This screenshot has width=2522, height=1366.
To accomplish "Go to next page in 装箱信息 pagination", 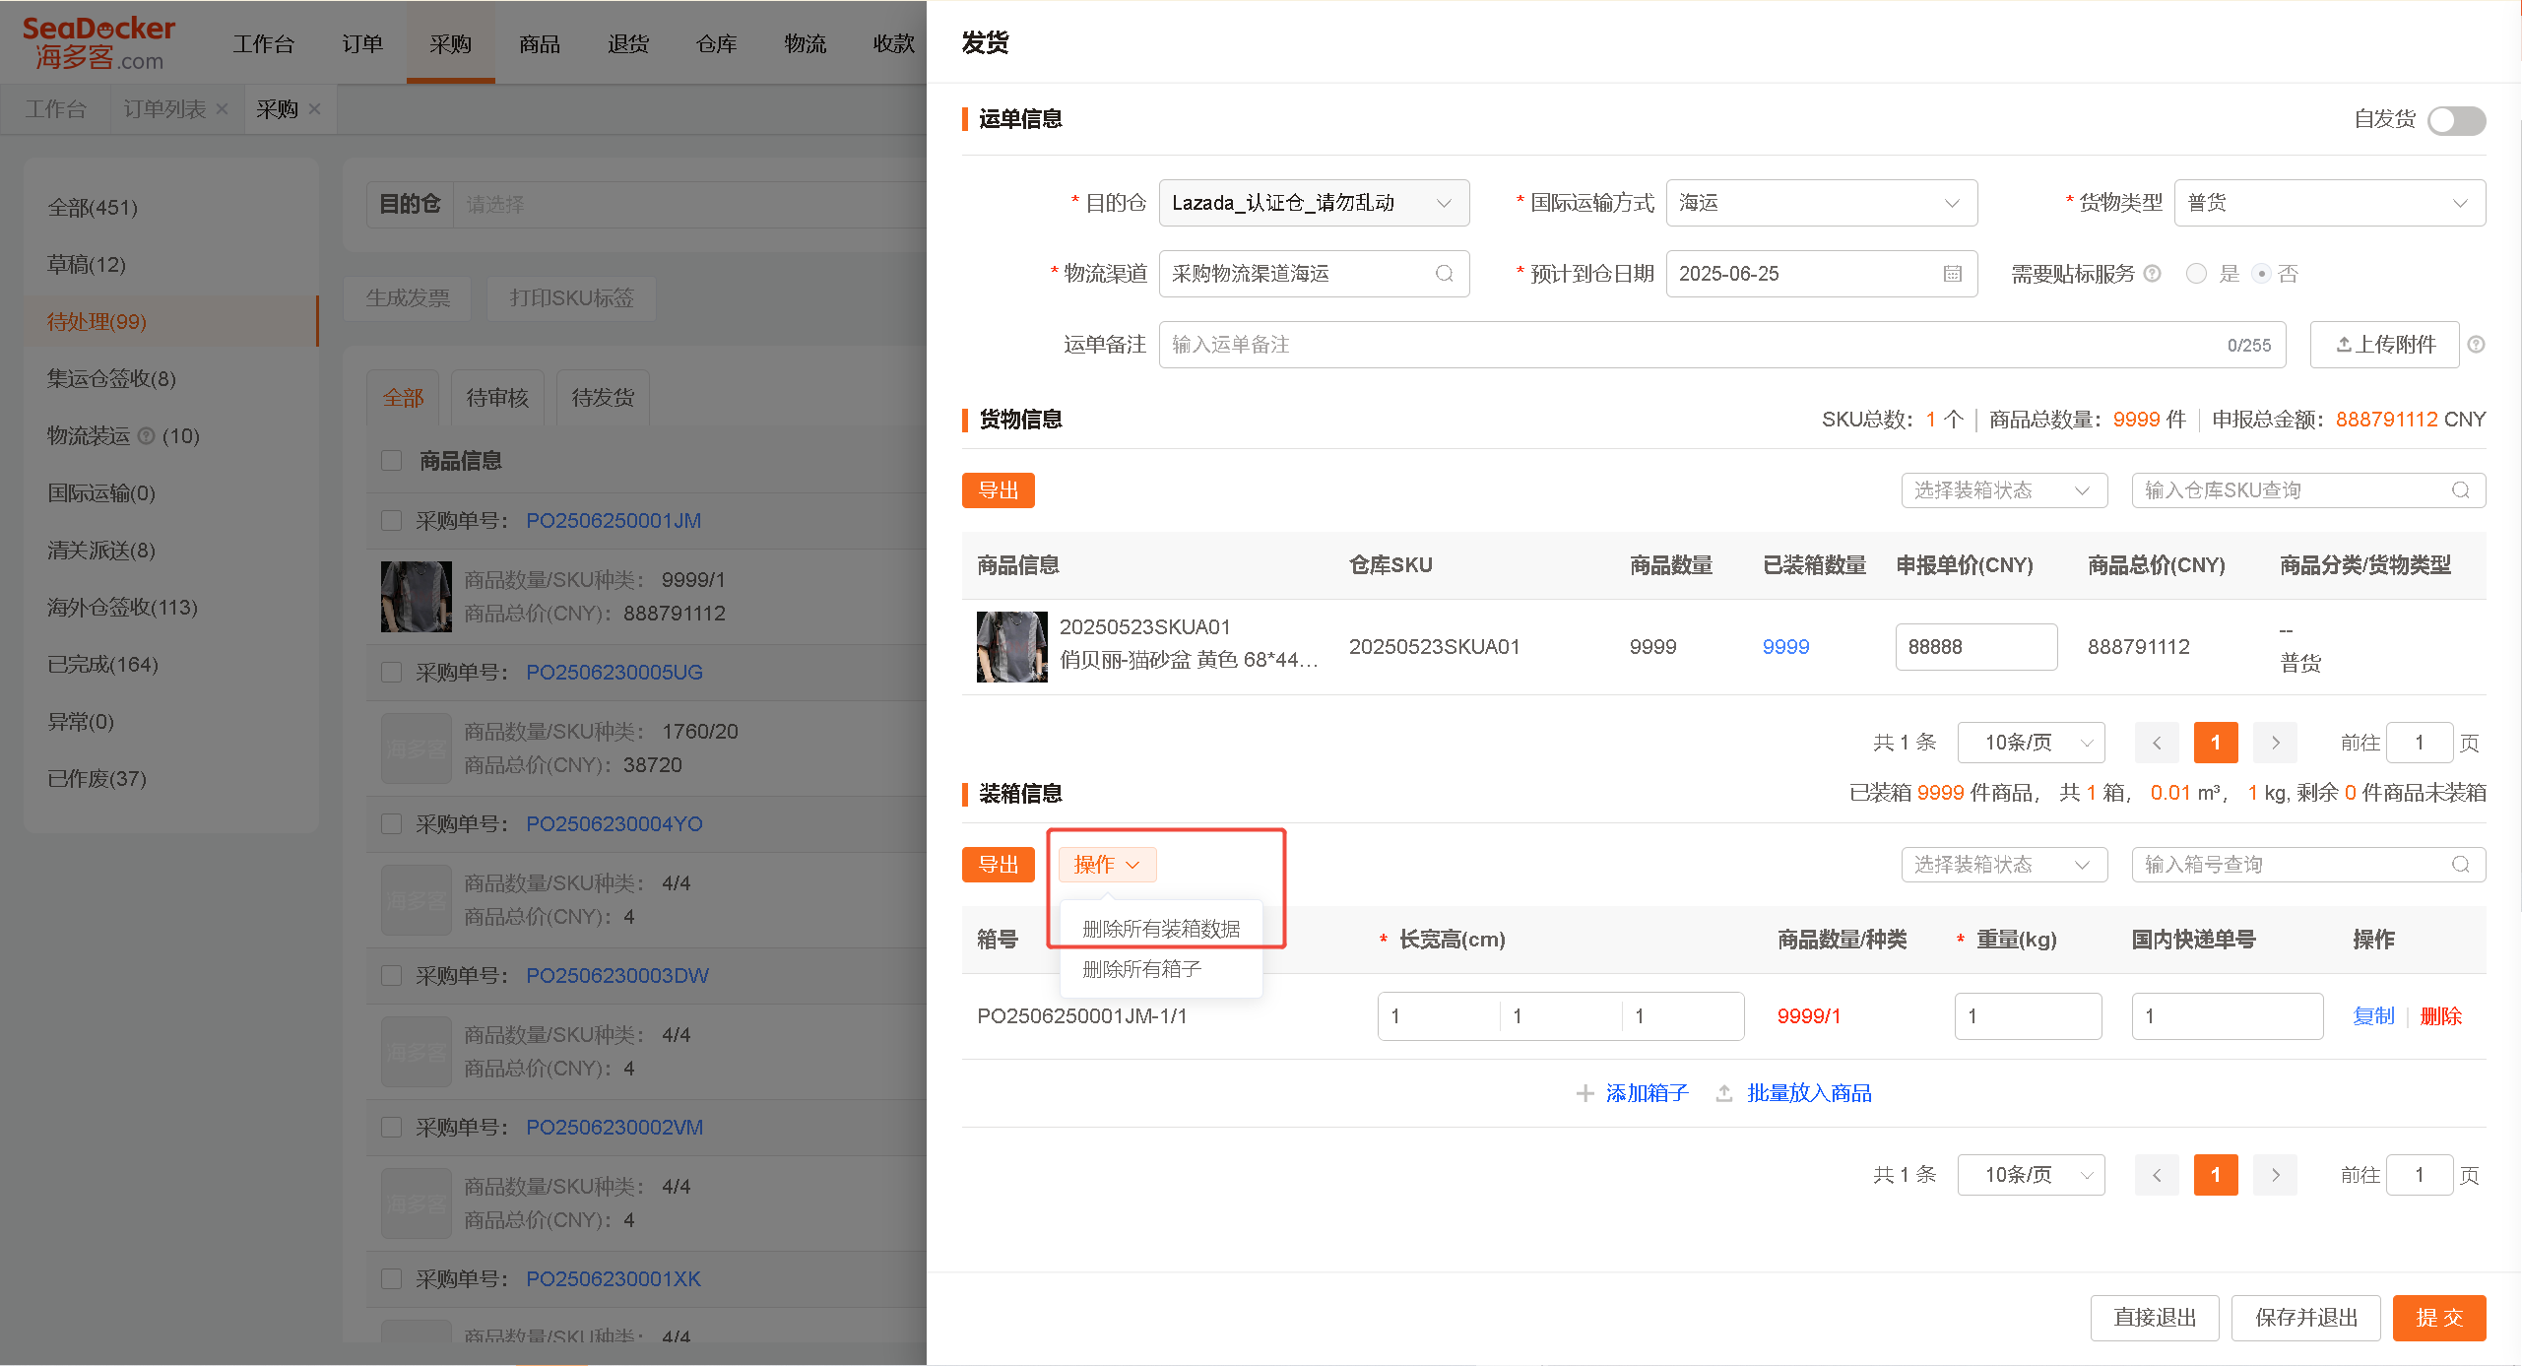I will click(x=2275, y=1175).
